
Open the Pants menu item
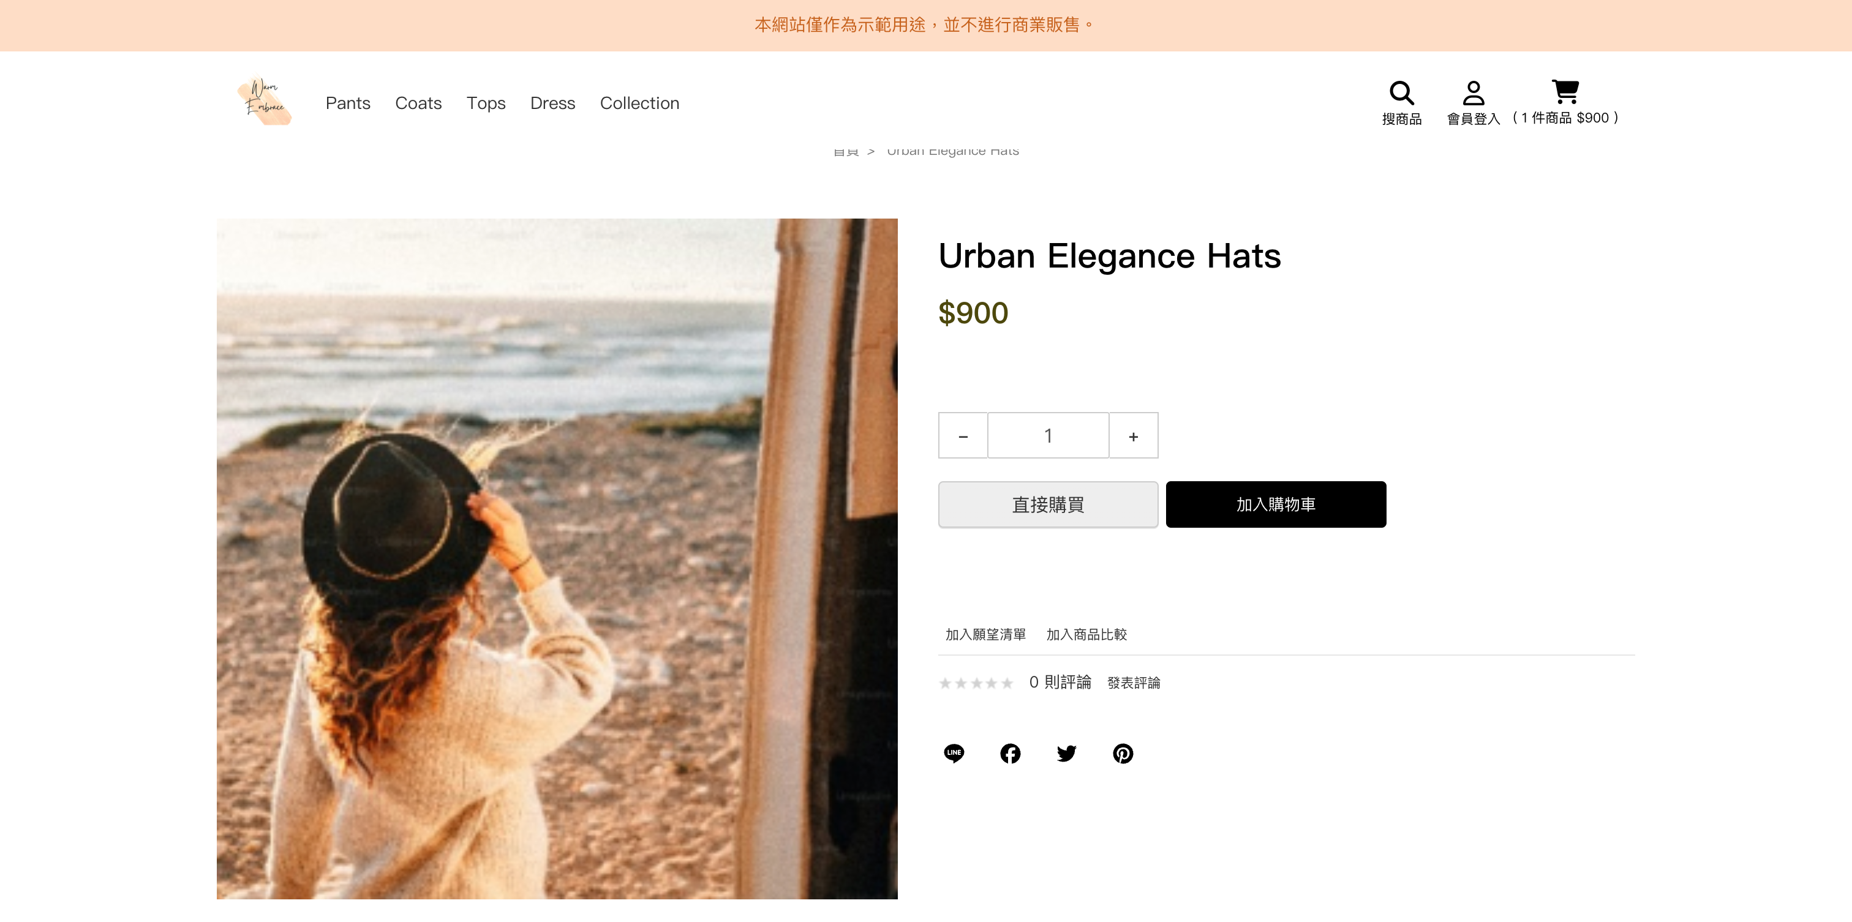click(x=348, y=103)
